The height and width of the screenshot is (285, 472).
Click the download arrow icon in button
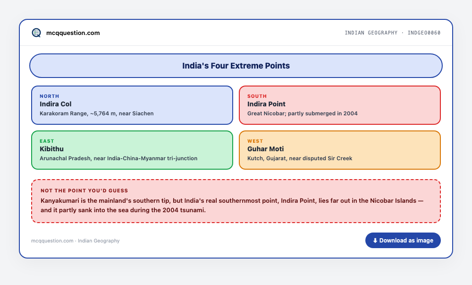375,241
